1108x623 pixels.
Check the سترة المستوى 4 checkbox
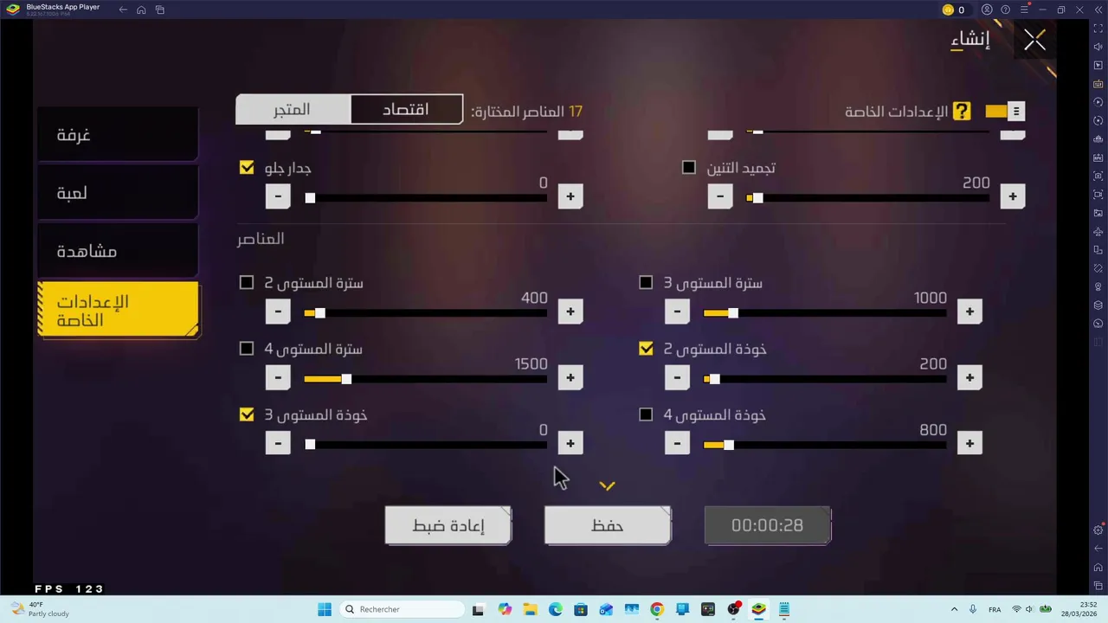pyautogui.click(x=247, y=349)
